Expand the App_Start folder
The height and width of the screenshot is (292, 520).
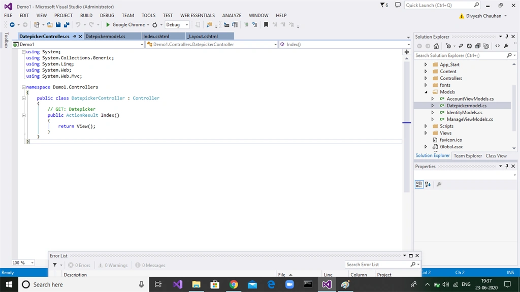(x=426, y=64)
